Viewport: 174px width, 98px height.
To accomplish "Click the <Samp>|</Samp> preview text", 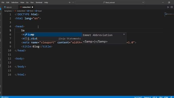I will tap(95, 42).
